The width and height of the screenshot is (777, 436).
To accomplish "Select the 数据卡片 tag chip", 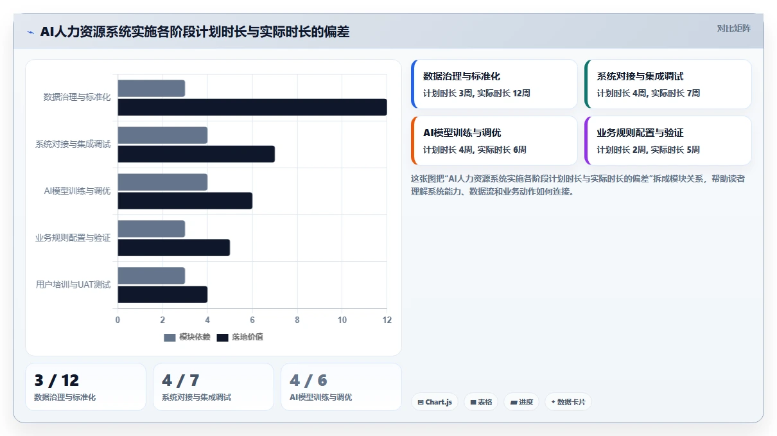I will [568, 402].
